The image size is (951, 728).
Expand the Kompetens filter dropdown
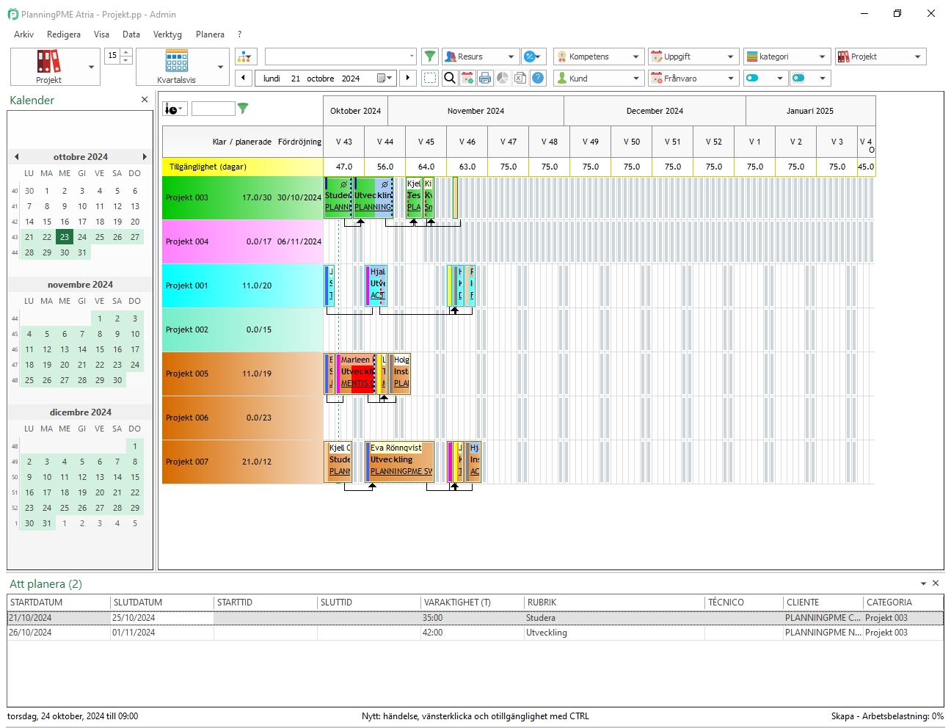(636, 57)
